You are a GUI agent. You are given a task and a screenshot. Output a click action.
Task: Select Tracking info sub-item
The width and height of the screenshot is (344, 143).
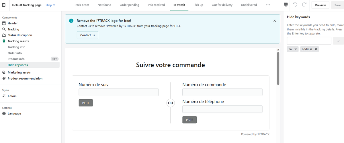click(x=16, y=47)
